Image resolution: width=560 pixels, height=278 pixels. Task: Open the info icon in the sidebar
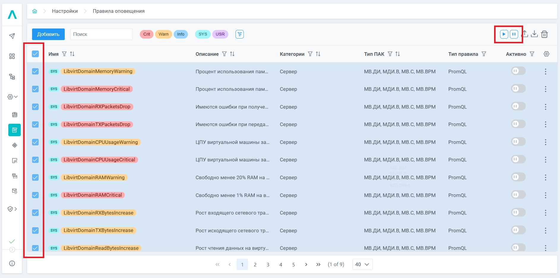click(x=12, y=263)
